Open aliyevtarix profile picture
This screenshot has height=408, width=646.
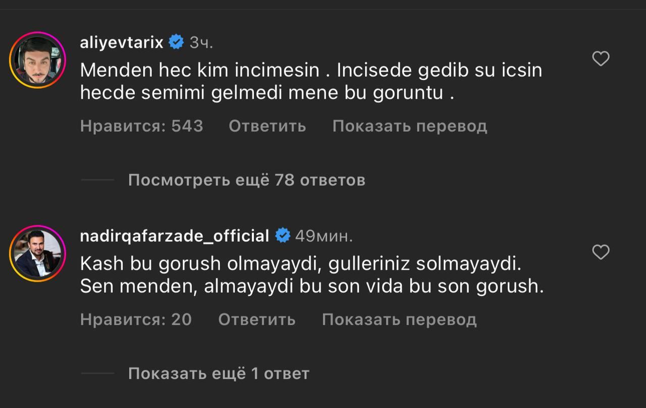pos(38,60)
